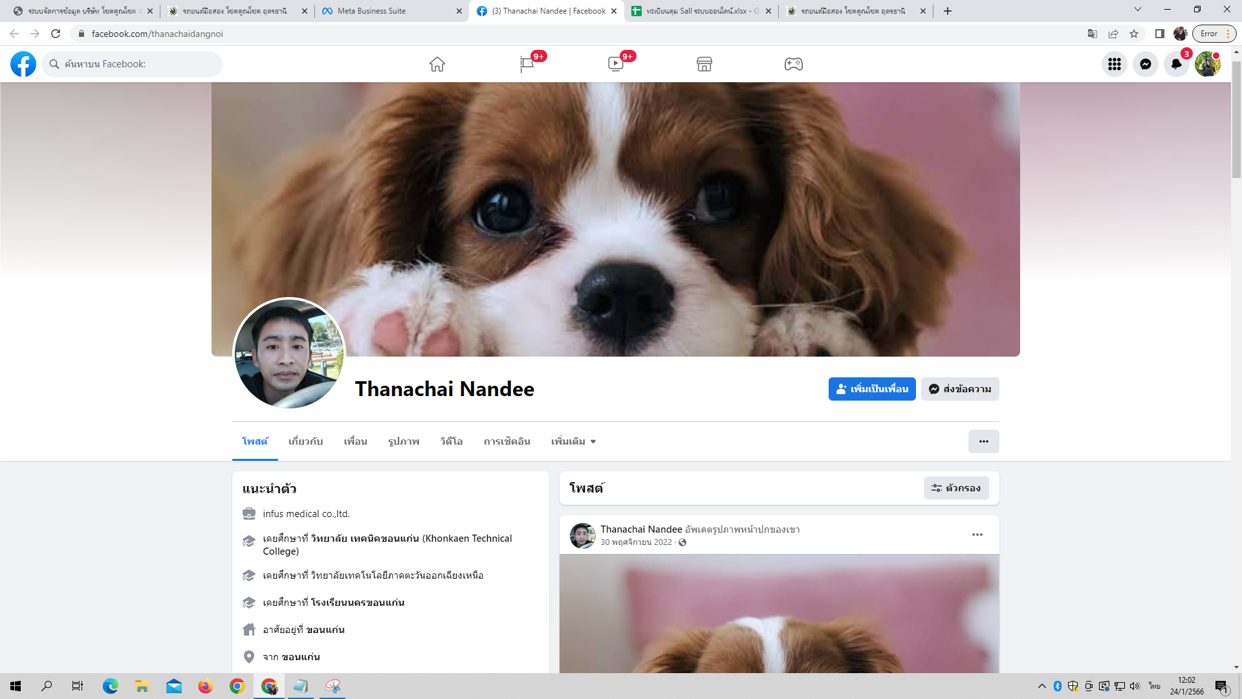The height and width of the screenshot is (699, 1242).
Task: Switch to the รูปภาพ tab
Action: 404,441
